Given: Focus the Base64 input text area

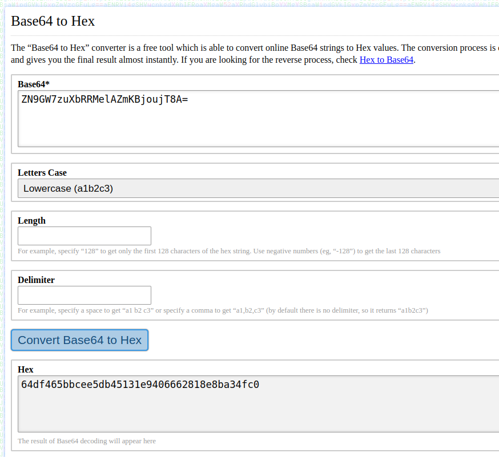Looking at the screenshot, I should click(x=258, y=128).
